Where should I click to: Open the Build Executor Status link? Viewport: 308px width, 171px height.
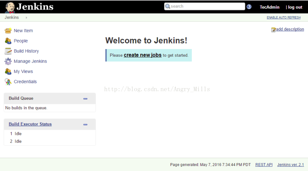[30, 124]
